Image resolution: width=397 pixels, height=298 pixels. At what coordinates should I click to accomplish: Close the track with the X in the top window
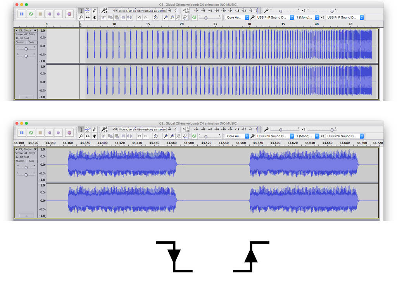click(x=16, y=30)
